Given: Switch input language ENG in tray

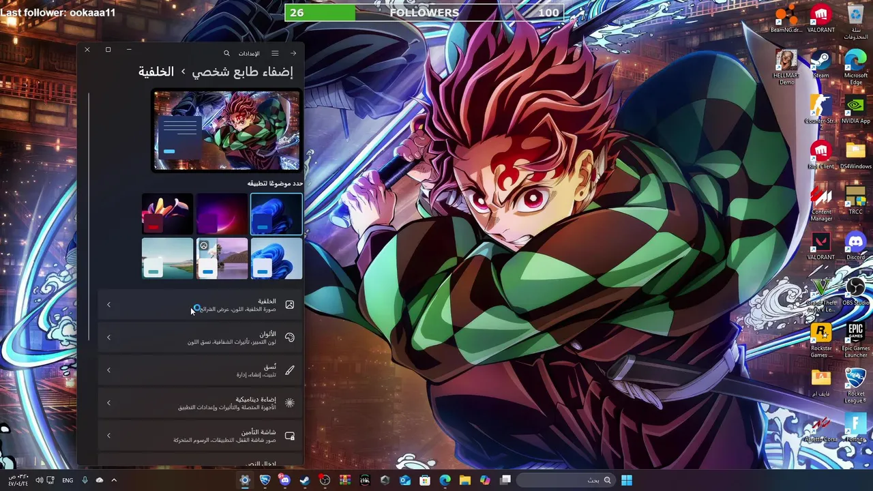Looking at the screenshot, I should [68, 480].
